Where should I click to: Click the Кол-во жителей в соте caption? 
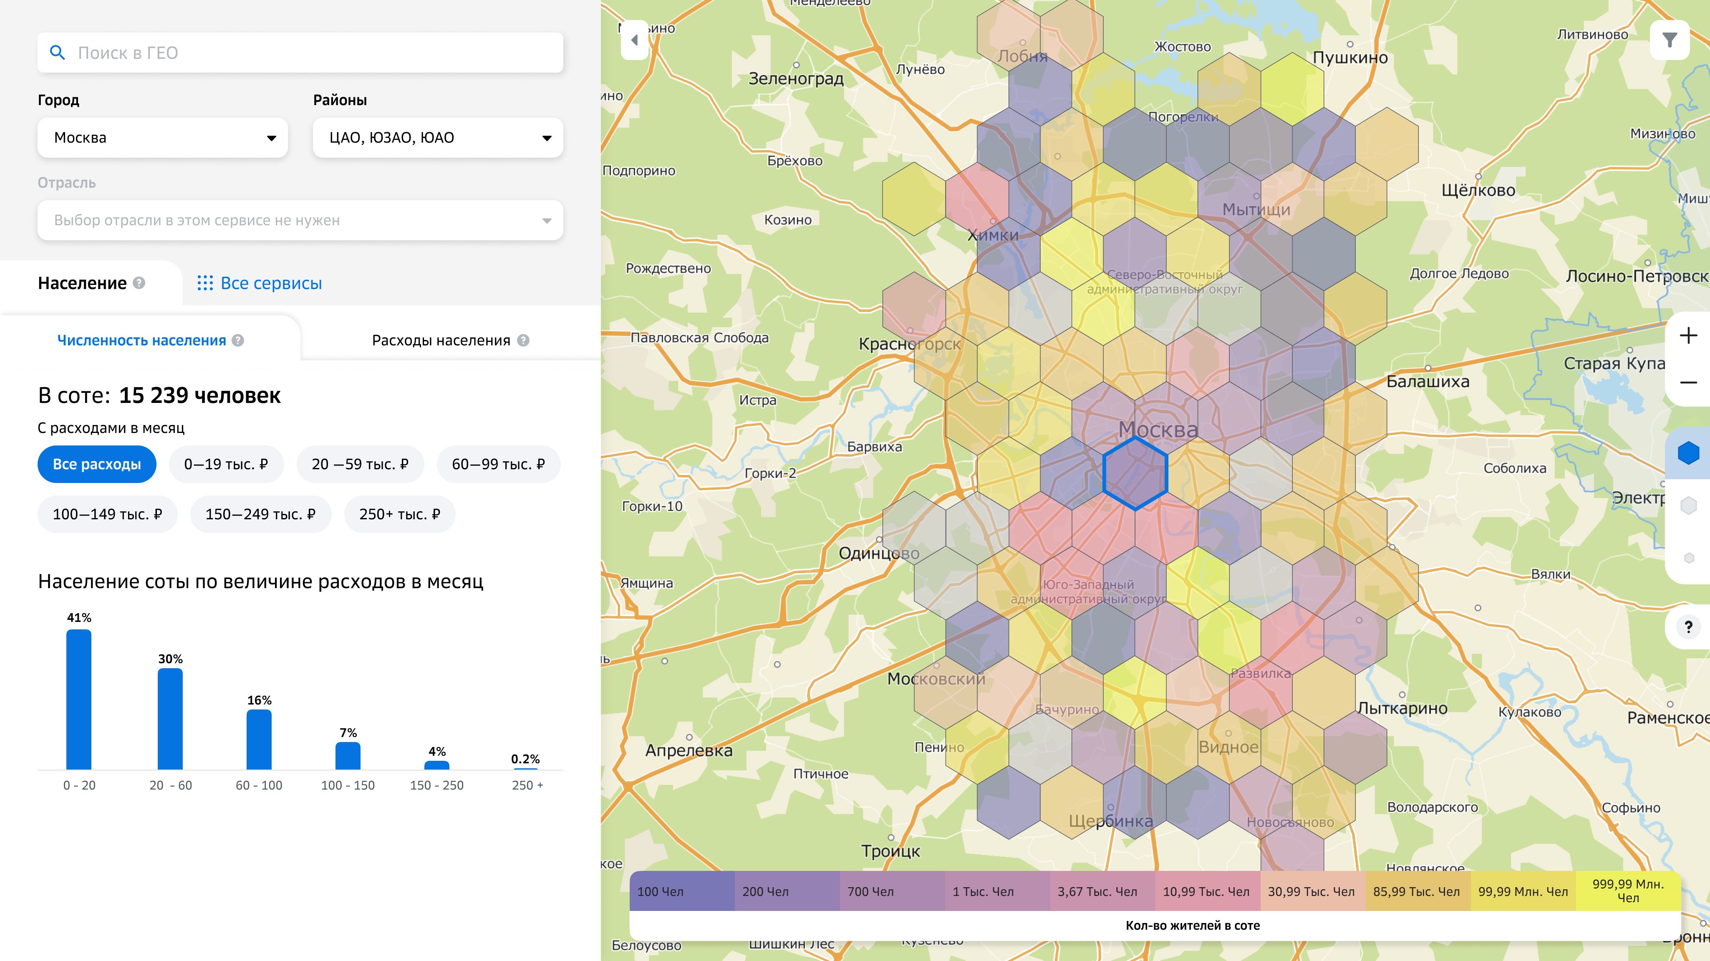coord(1192,925)
